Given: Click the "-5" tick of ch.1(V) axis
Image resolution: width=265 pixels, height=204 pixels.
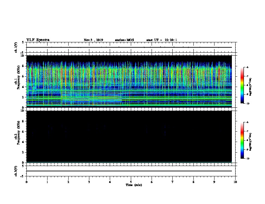Looking at the screenshot, I should click(x=22, y=53).
